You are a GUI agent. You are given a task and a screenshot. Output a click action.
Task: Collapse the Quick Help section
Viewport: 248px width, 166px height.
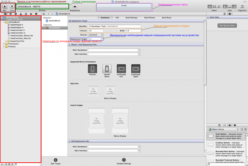pos(208,17)
